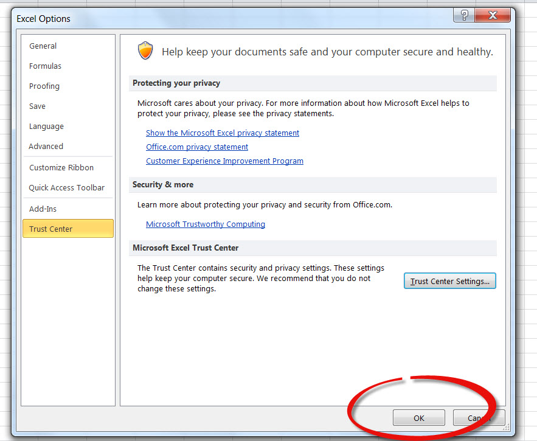Screen dimensions: 537x441
Task: Close the Excel Options dialog
Action: (x=492, y=15)
